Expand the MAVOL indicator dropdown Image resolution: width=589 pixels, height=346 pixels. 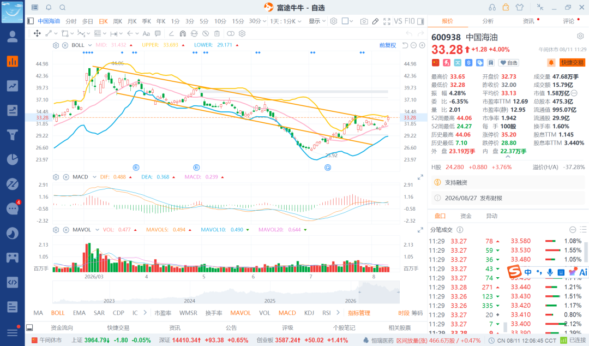97,230
